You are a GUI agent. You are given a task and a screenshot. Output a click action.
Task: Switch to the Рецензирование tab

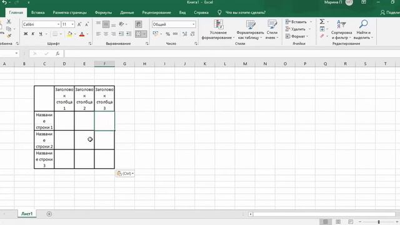(157, 12)
